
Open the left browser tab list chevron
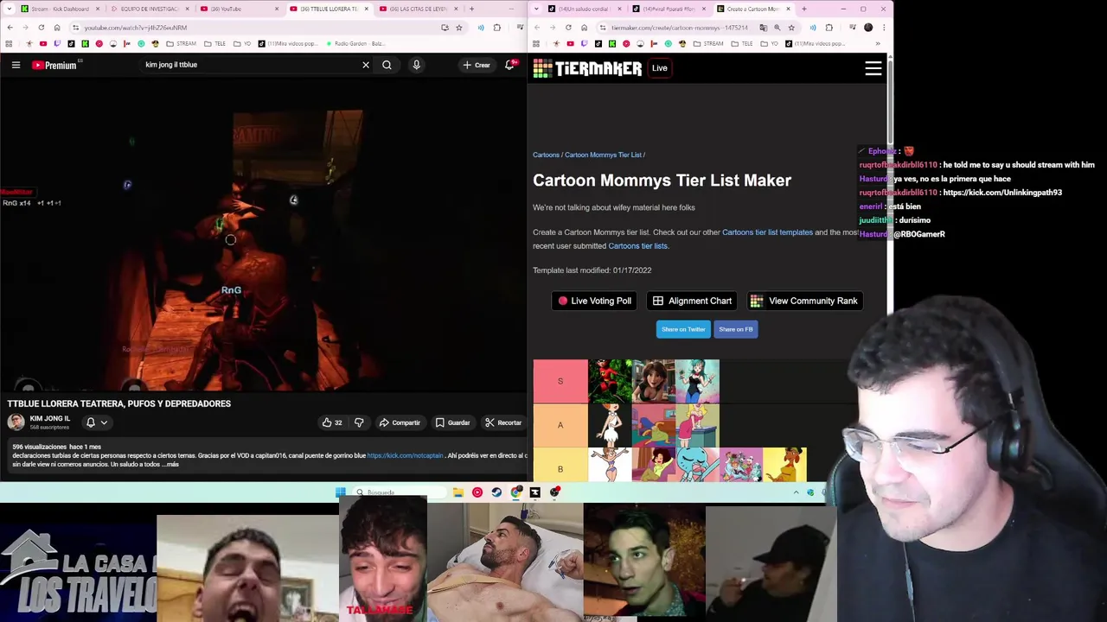[x=9, y=9]
